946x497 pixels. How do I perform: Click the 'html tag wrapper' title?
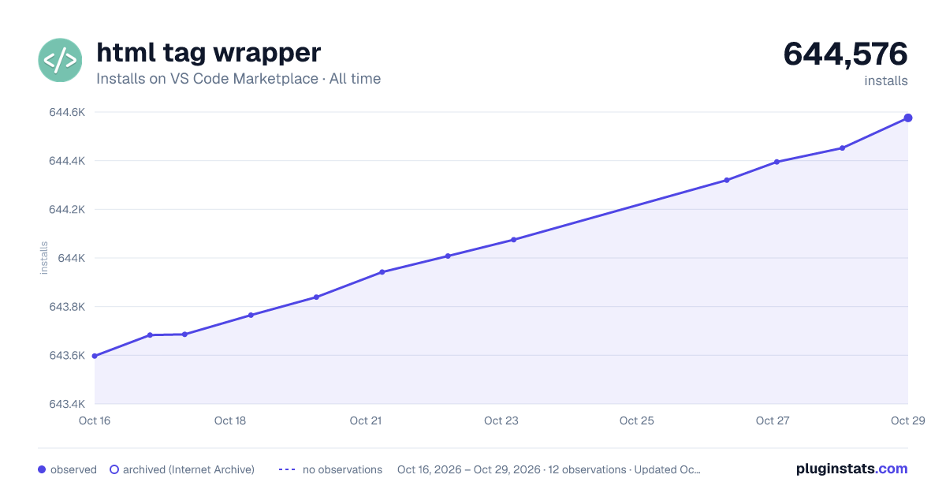(209, 53)
